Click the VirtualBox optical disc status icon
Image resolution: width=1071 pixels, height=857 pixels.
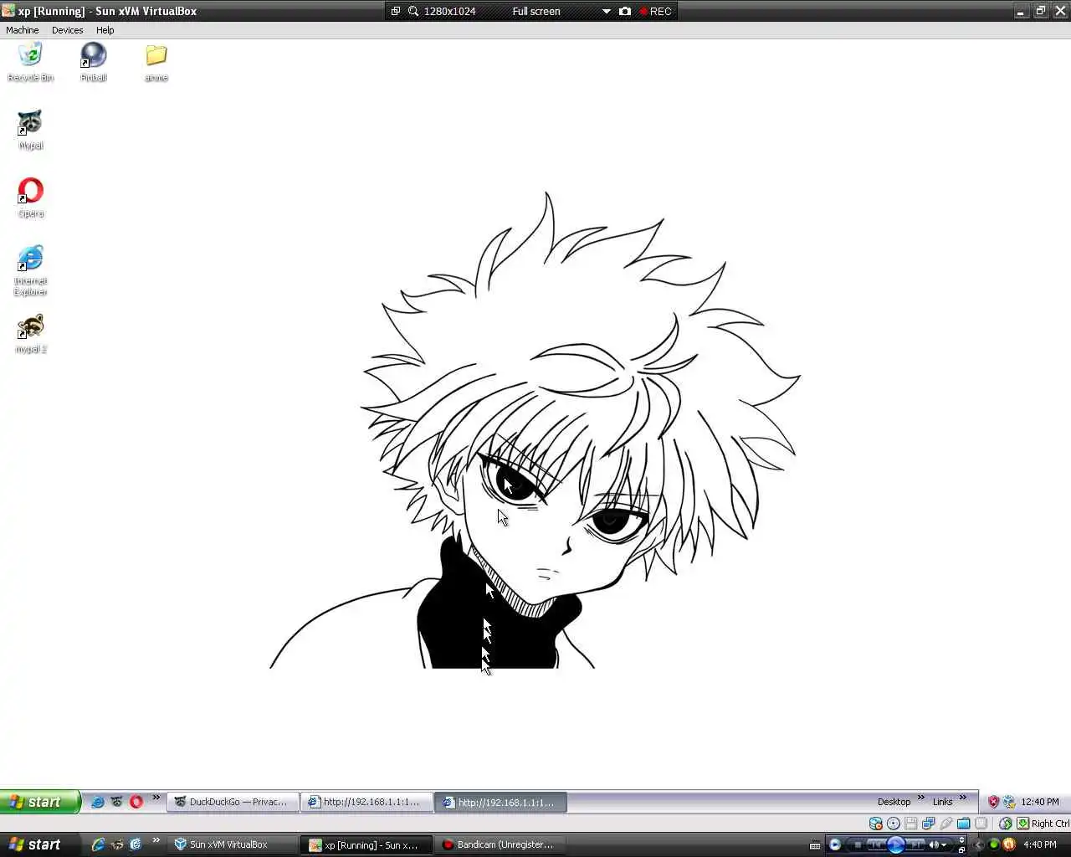tap(893, 824)
